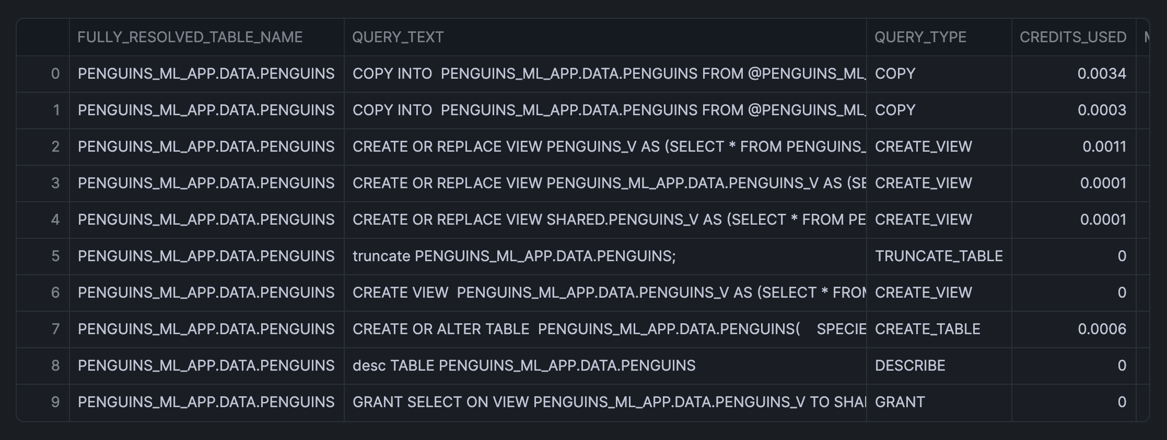Screen dimensions: 1167x440
Task: Click the QUERY_TYPE column header
Action: tap(920, 37)
